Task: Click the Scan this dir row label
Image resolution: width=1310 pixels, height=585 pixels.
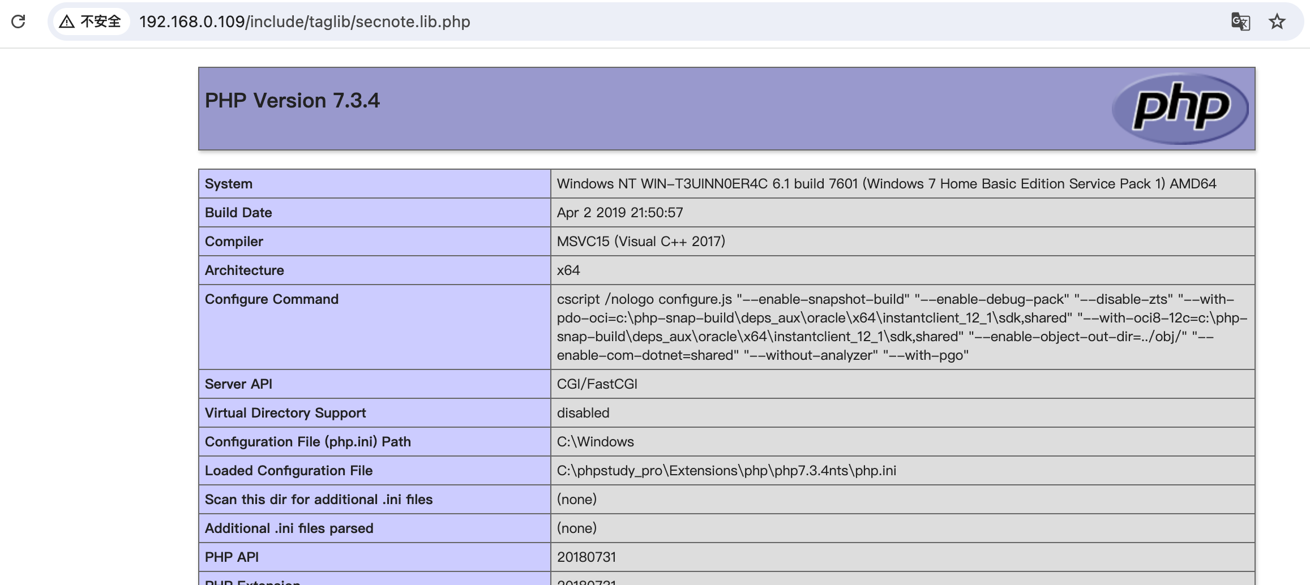Action: point(319,499)
